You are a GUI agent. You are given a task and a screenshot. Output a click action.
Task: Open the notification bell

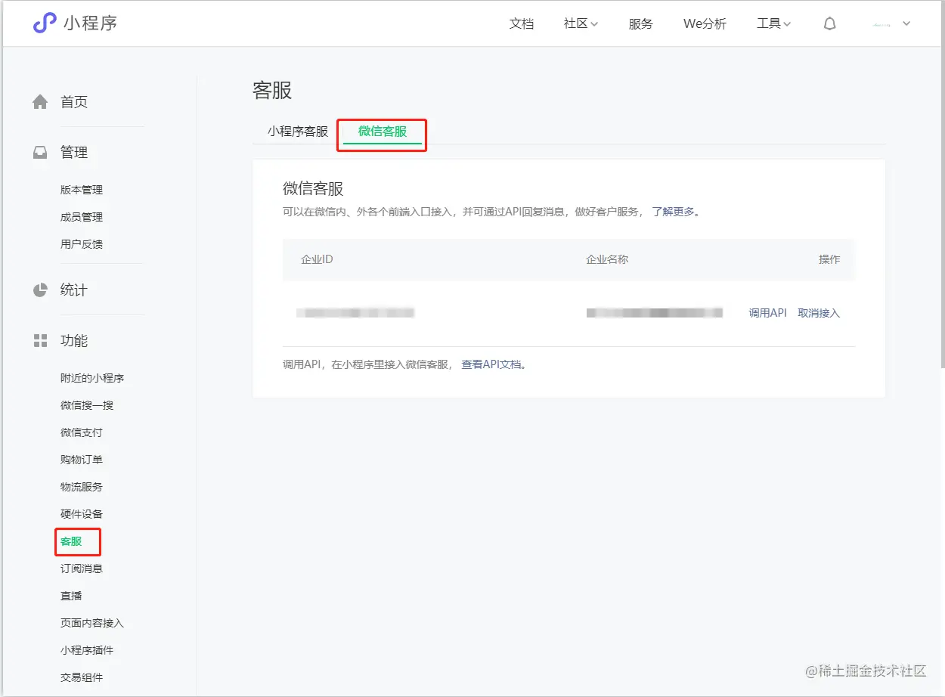click(829, 24)
